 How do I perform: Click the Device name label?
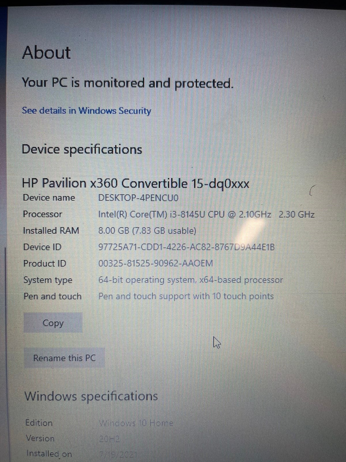coord(49,198)
